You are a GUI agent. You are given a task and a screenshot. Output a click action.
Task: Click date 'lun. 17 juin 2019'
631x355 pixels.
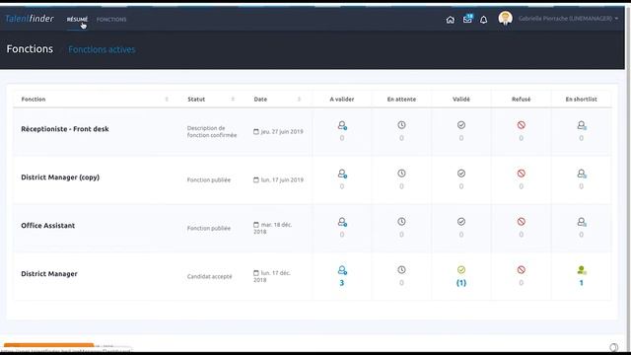(278, 179)
